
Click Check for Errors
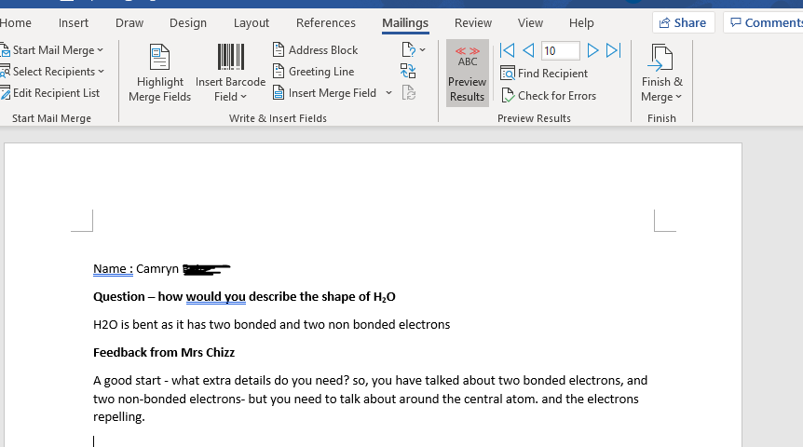(548, 96)
